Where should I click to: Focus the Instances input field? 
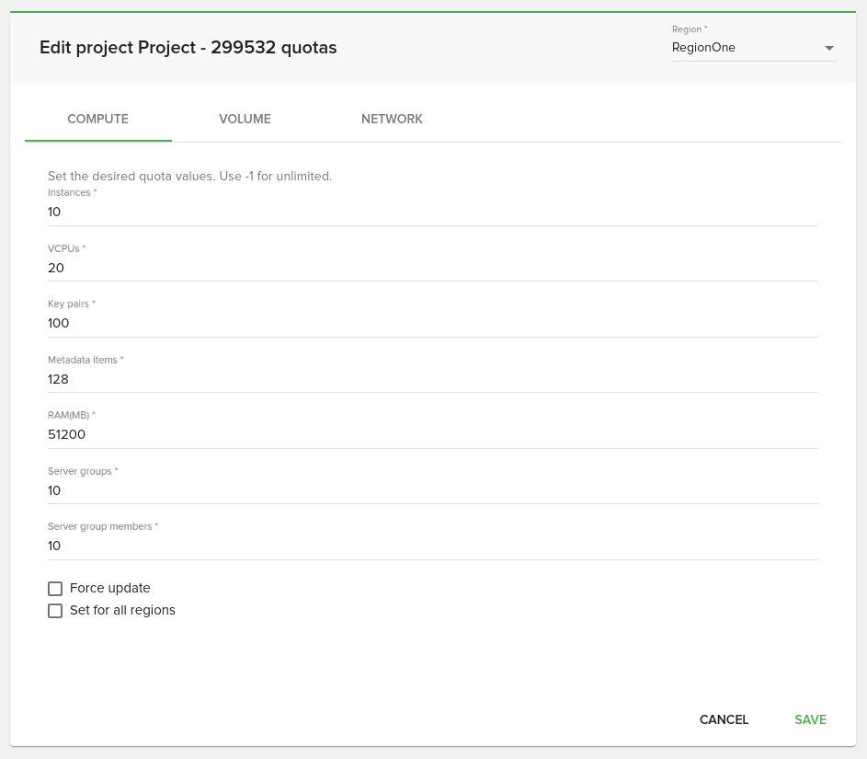[432, 212]
